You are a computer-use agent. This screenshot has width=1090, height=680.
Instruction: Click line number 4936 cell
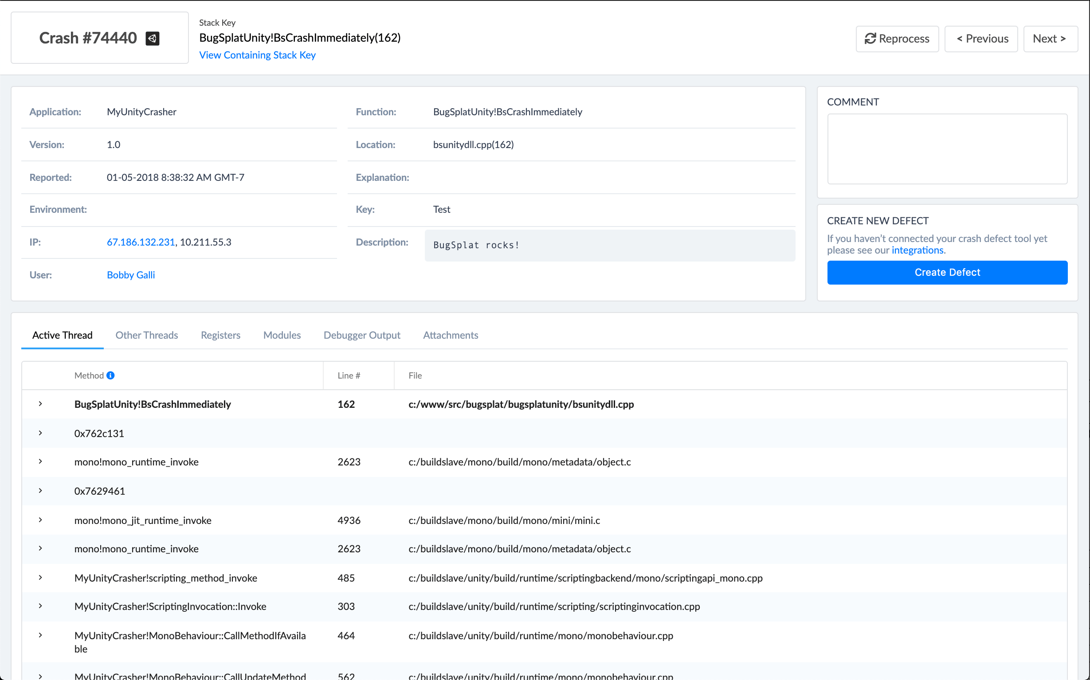pyautogui.click(x=349, y=520)
